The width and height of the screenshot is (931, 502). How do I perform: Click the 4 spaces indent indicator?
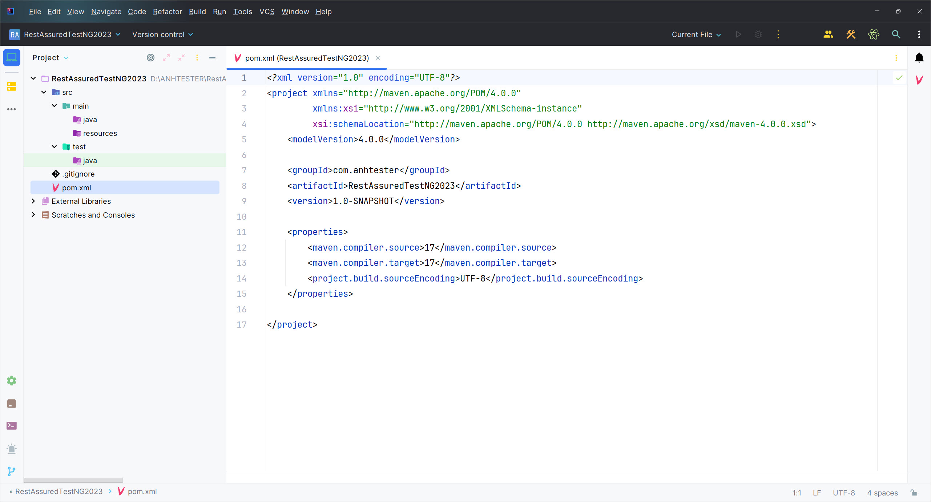tap(882, 493)
